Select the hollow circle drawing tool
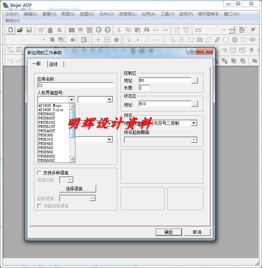The height and width of the screenshot is (268, 262). pyautogui.click(x=226, y=40)
